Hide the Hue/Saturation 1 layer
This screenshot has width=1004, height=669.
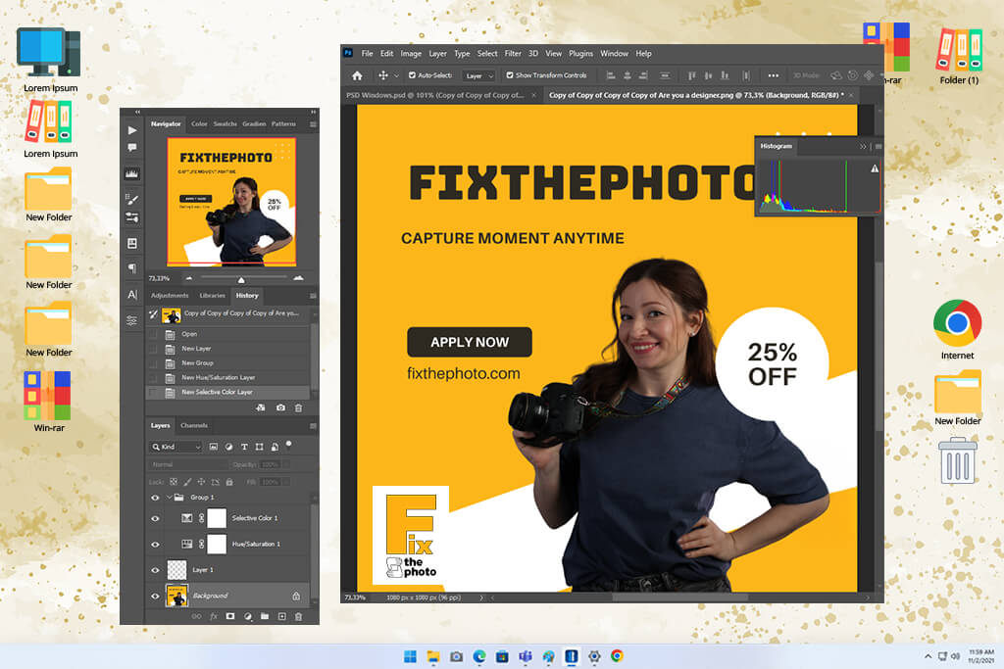155,545
